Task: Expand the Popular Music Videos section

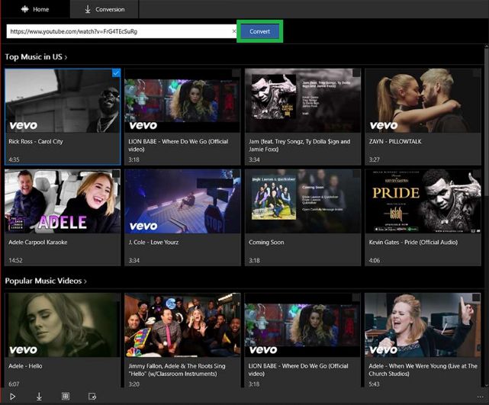Action: click(46, 281)
